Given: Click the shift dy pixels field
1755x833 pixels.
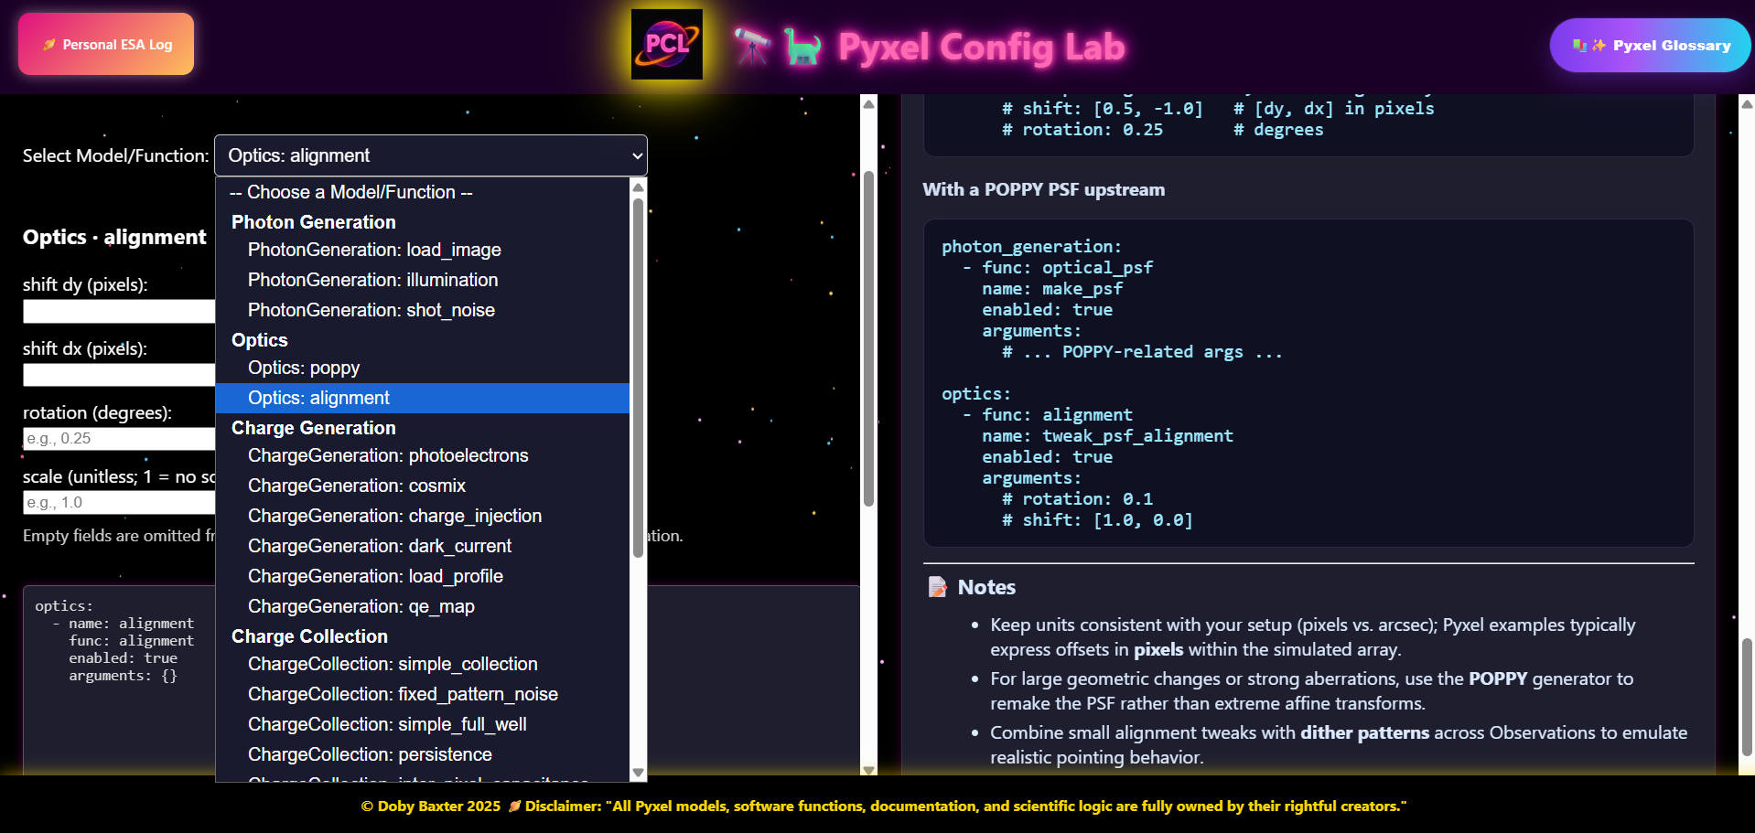Looking at the screenshot, I should tap(119, 312).
